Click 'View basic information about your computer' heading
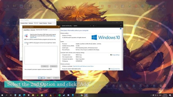Image resolution: width=173 pixels, height=97 pixels. 74,30
